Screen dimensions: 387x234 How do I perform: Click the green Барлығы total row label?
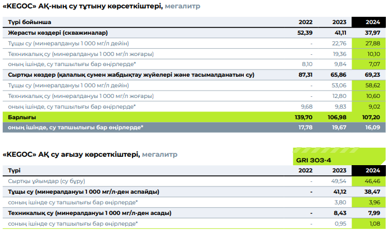[x=22, y=117]
